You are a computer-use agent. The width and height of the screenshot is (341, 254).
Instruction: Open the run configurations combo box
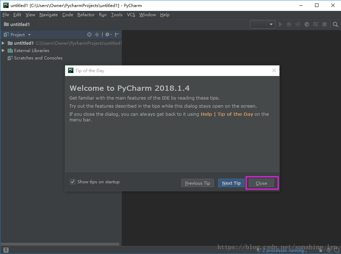[262, 24]
